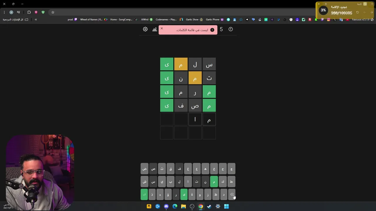The image size is (376, 211).
Task: Open the 'Gartic Show' bookmark
Action: (194, 20)
